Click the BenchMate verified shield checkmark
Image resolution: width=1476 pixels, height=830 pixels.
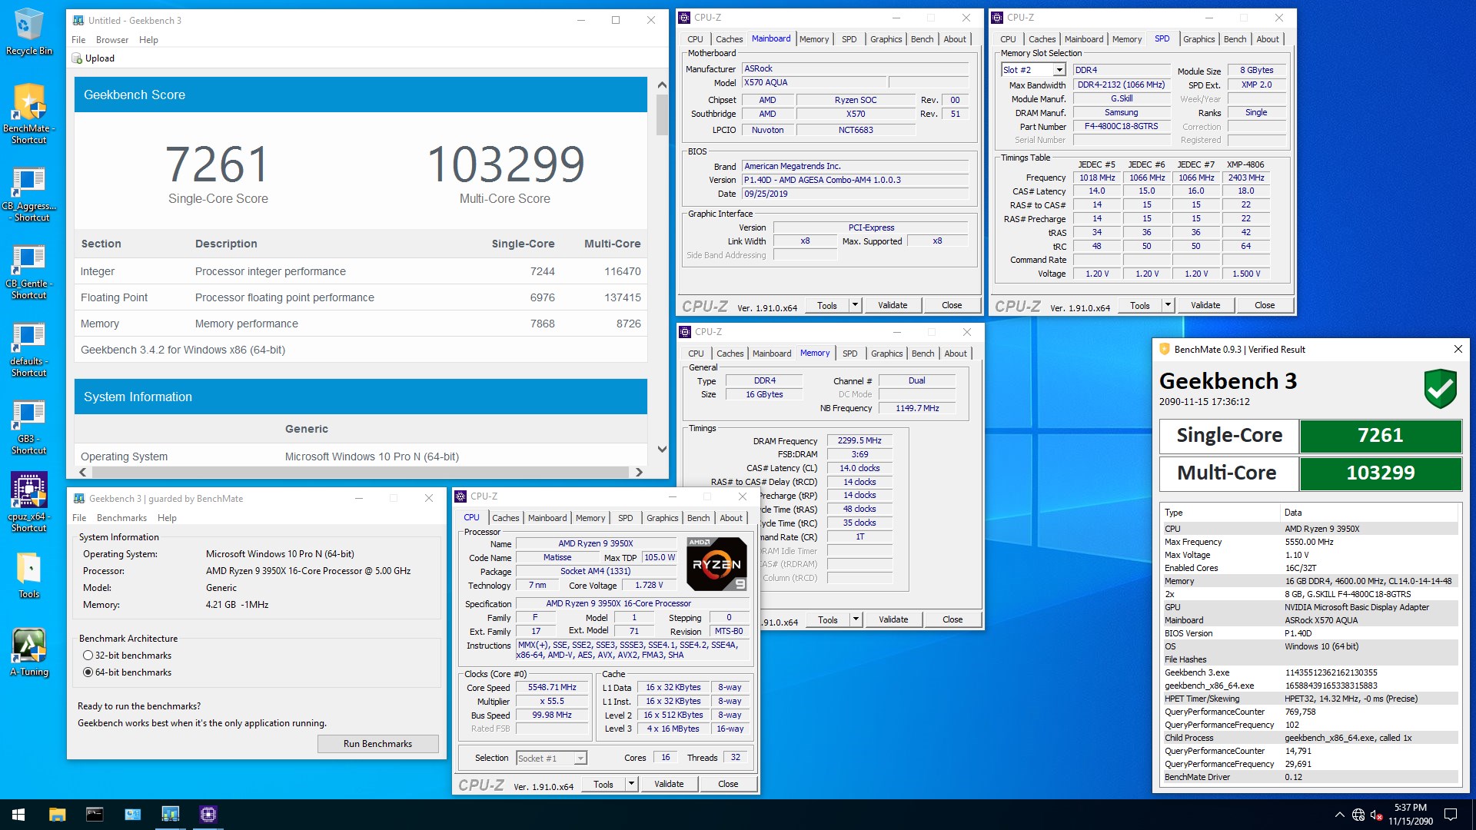[x=1440, y=388]
